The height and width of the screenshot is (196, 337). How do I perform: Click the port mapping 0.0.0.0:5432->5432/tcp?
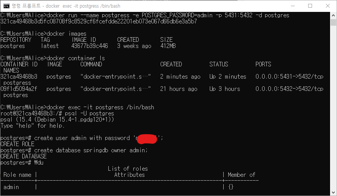point(289,89)
